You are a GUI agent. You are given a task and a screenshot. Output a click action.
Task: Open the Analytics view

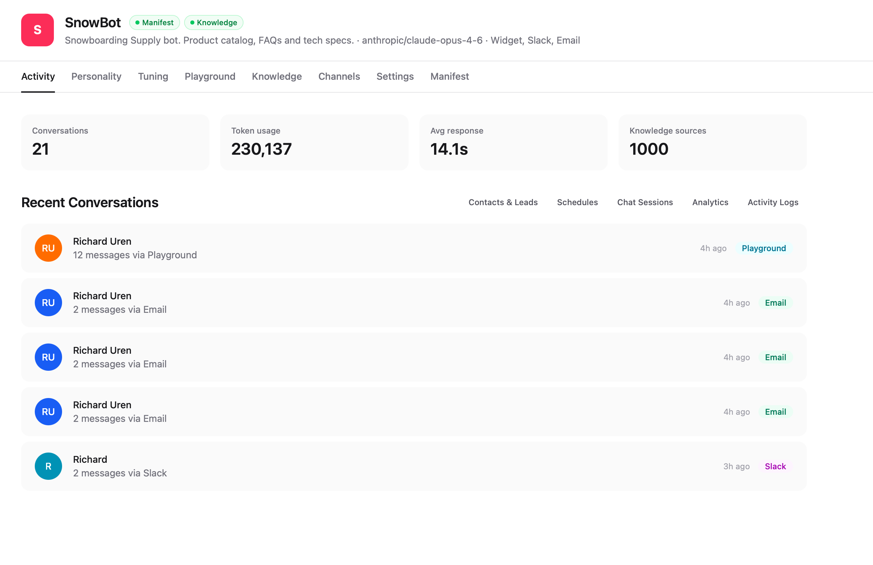[710, 202]
